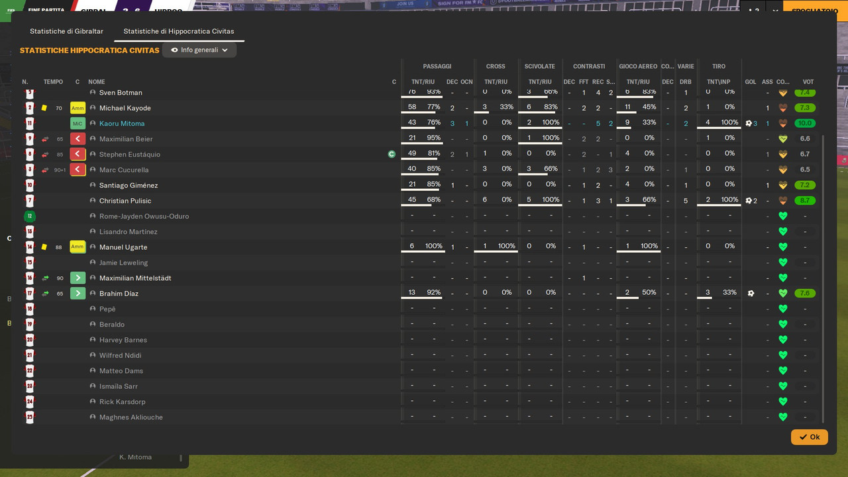Click the 7.6 rating badge for Brahim Díaz
The width and height of the screenshot is (848, 477).
tap(805, 293)
